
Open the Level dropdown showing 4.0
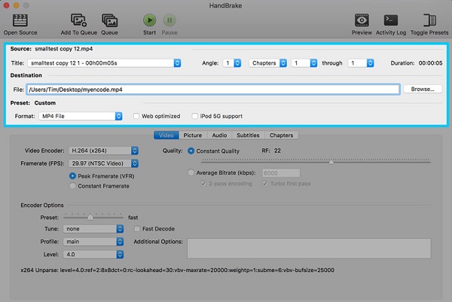(93, 254)
